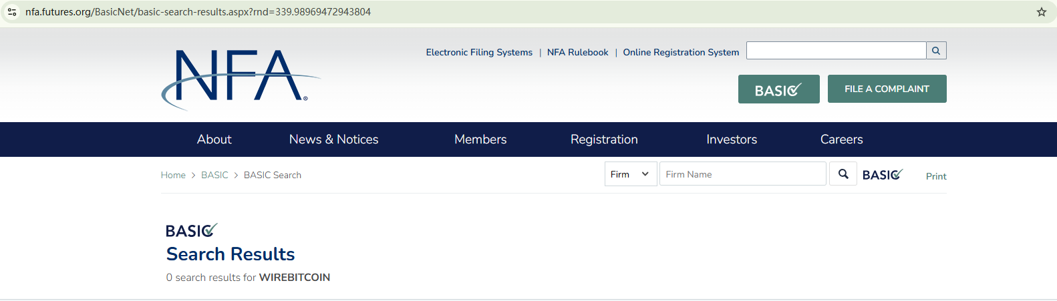Click the top site search magnifier icon

tap(936, 51)
